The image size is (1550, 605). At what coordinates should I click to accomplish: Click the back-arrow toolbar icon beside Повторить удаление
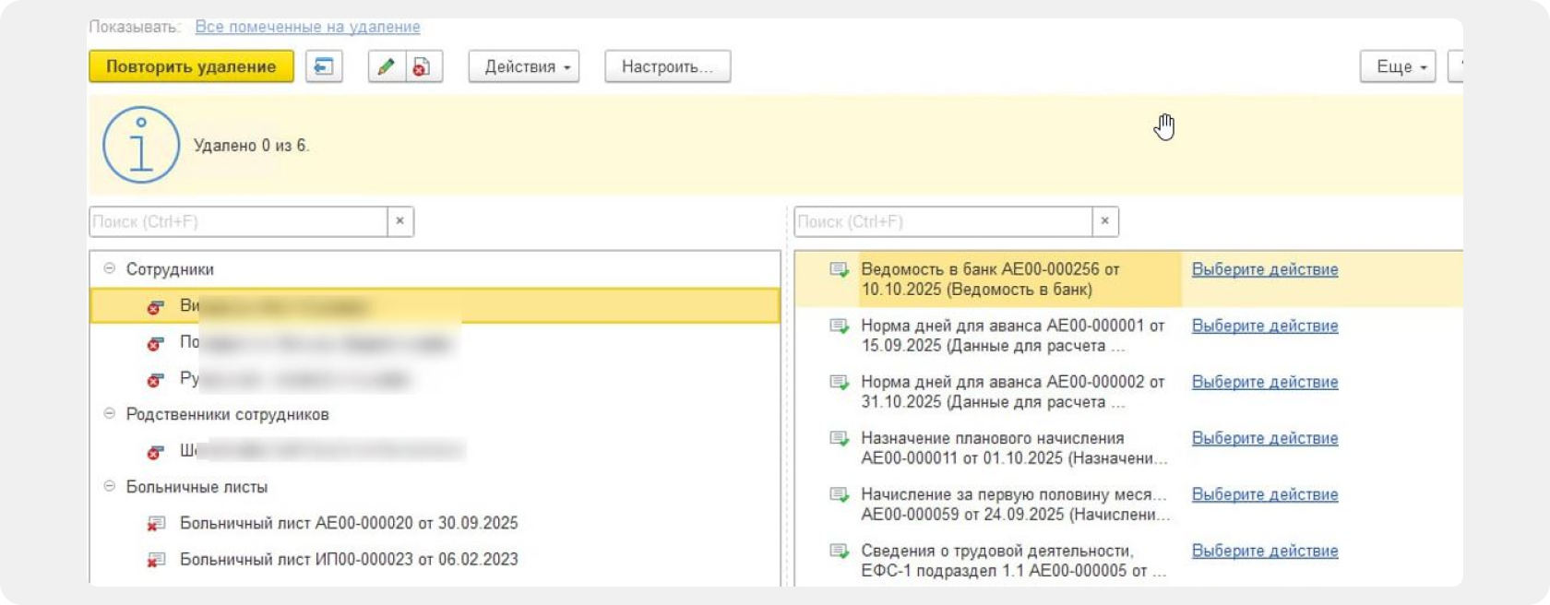coord(324,66)
